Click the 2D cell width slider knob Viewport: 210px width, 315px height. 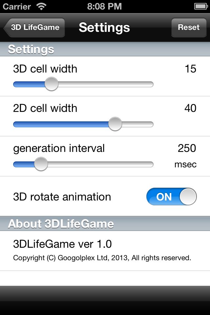pos(115,124)
